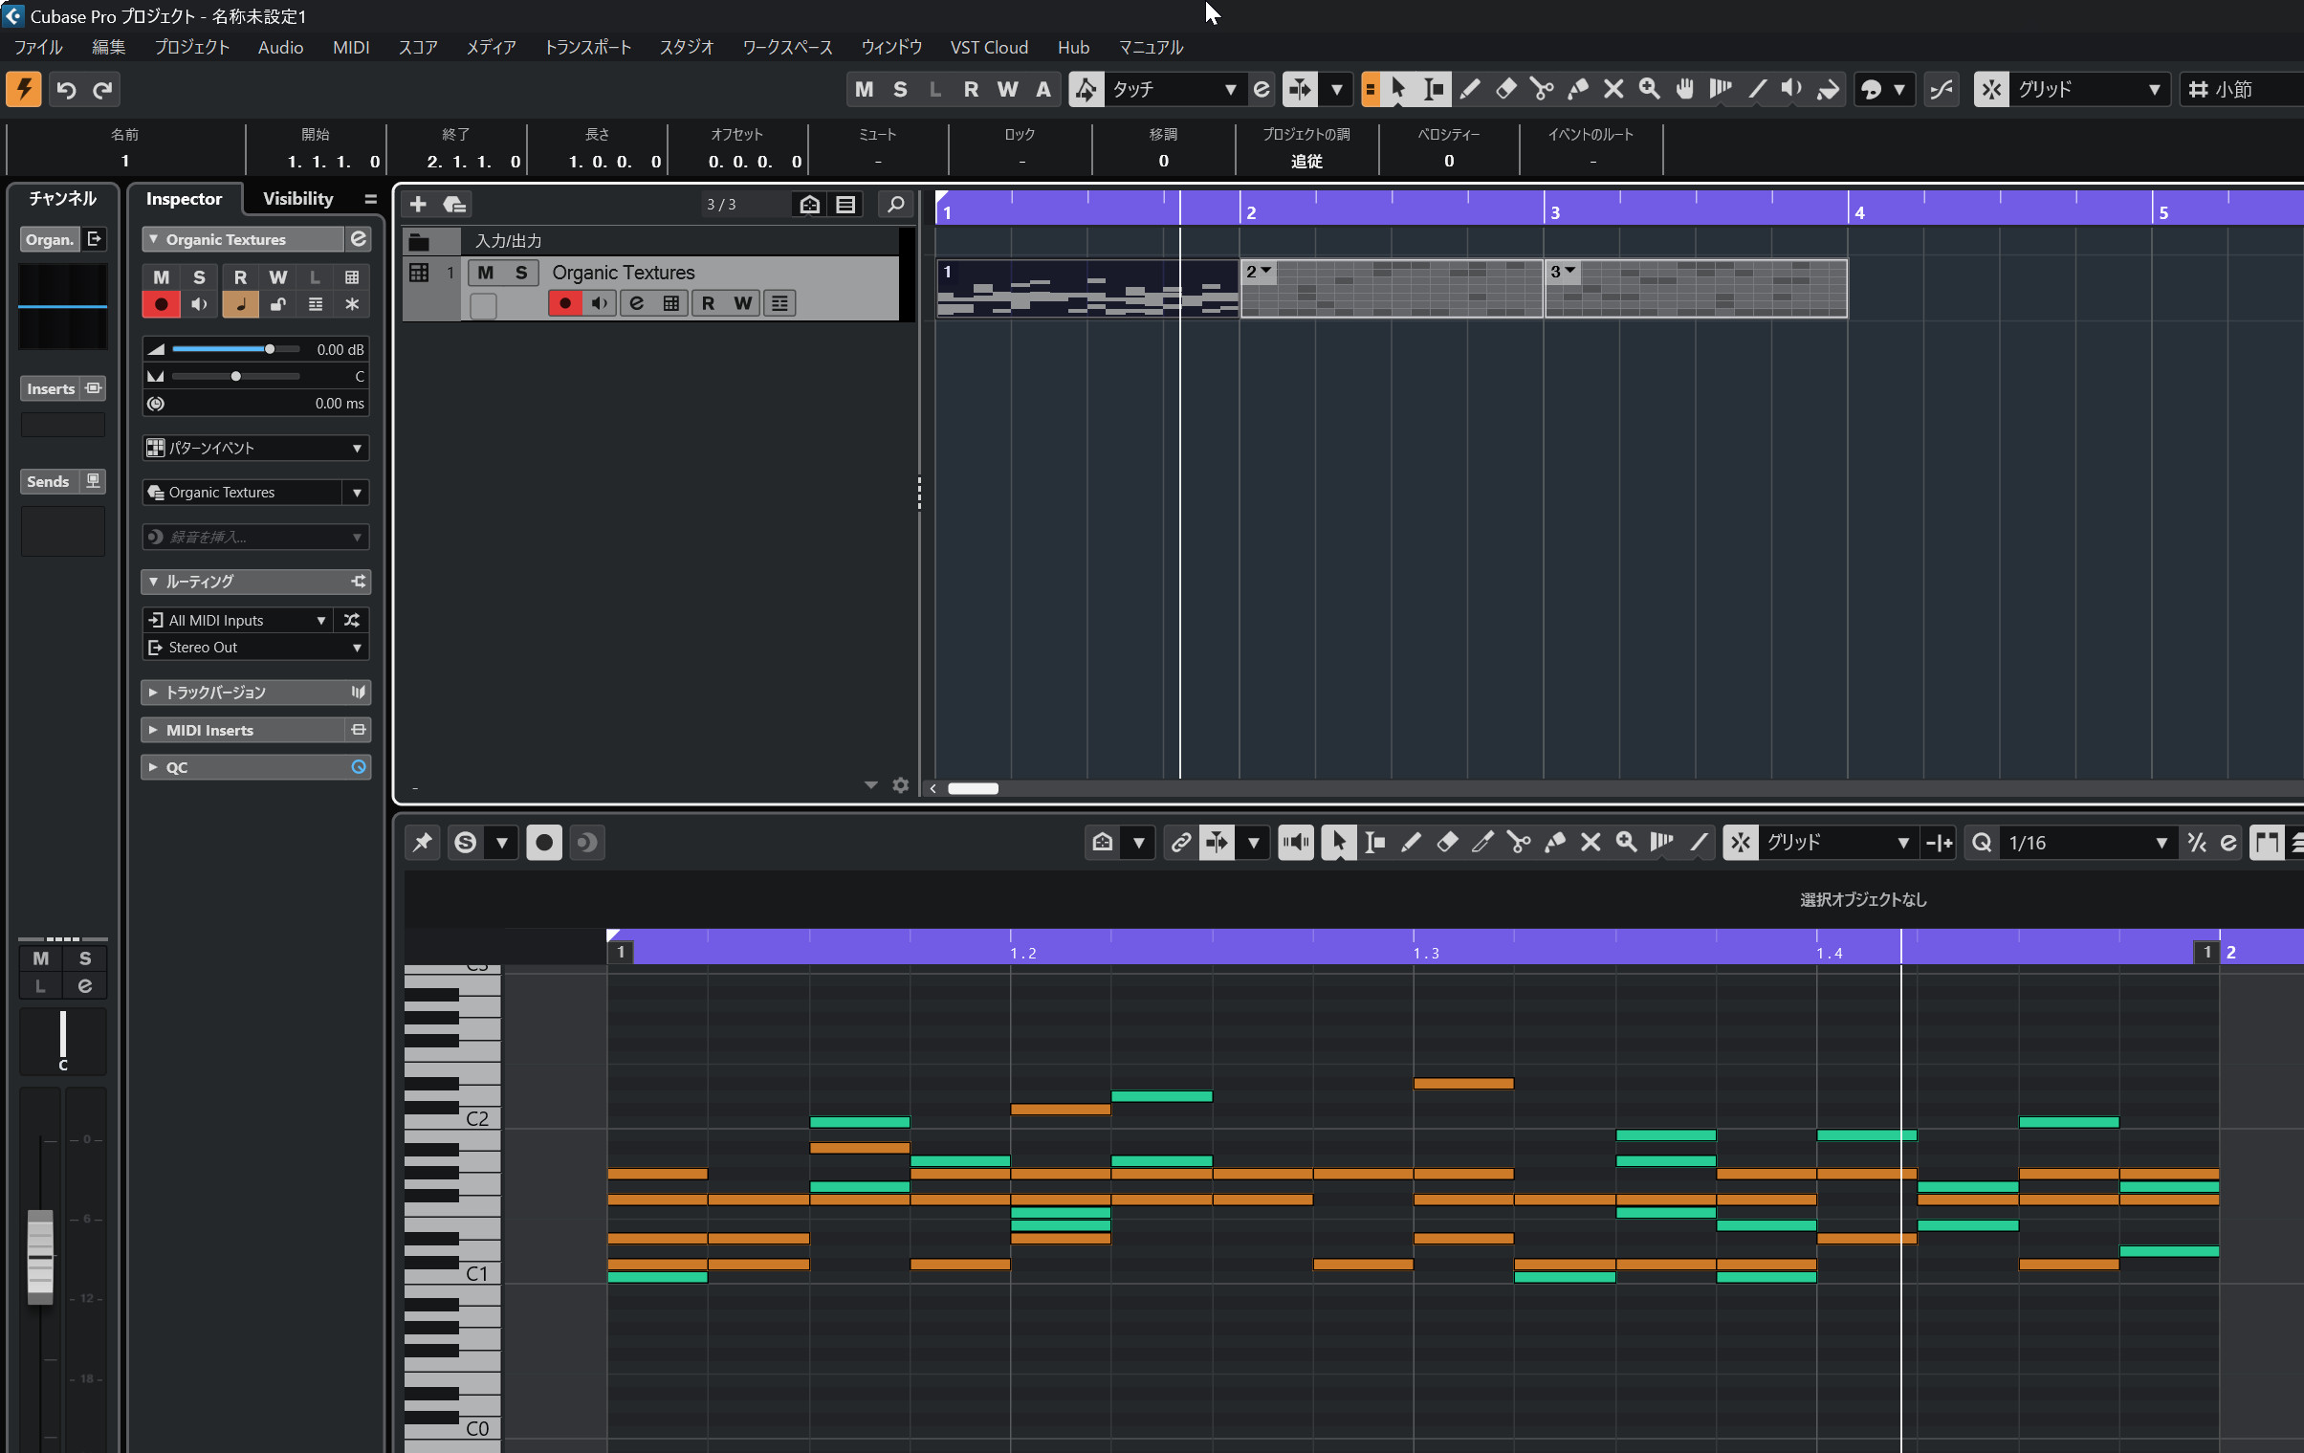Select the Erase tool in key editor toolbar

click(x=1447, y=843)
